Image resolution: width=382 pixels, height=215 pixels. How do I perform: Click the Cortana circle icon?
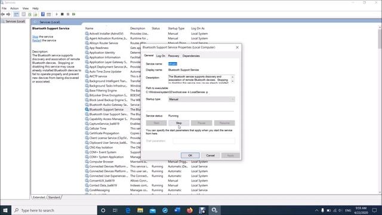point(103,210)
